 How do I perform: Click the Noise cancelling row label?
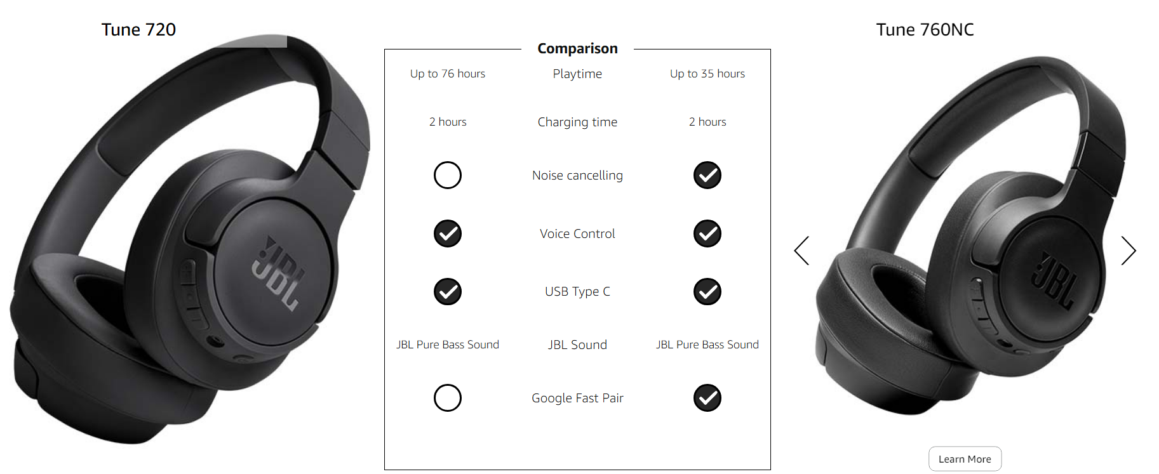[x=577, y=175]
